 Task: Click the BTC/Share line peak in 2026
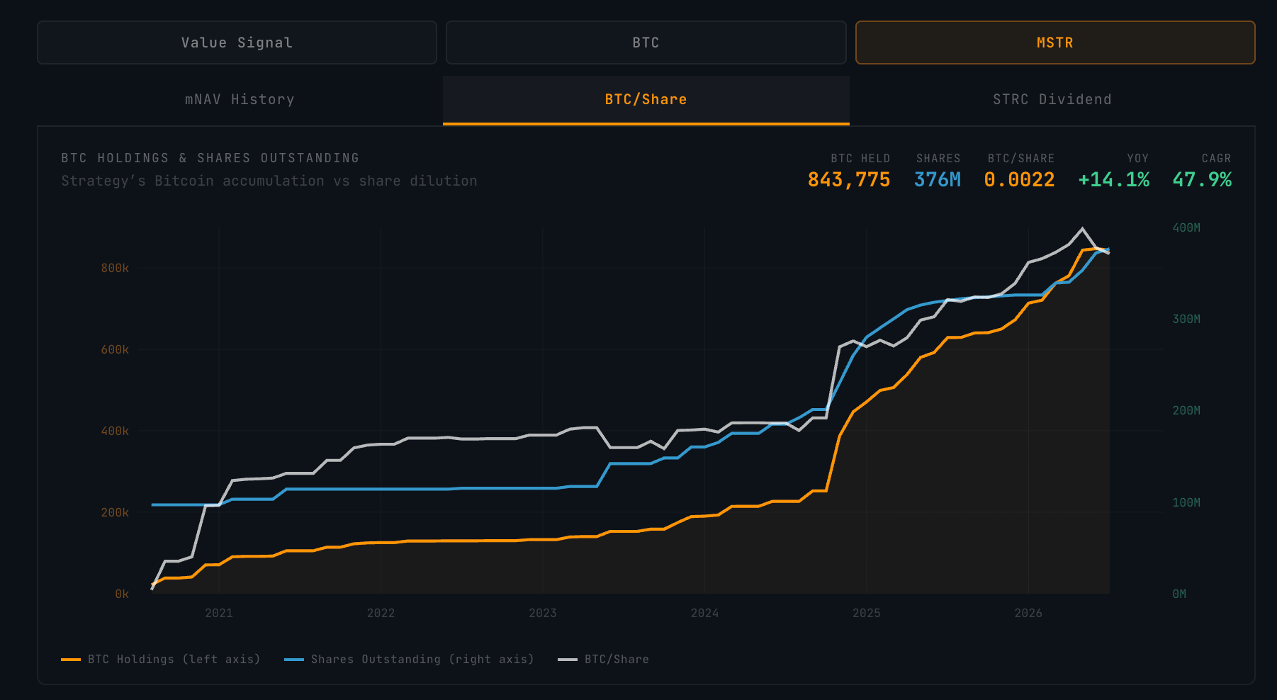1082,228
